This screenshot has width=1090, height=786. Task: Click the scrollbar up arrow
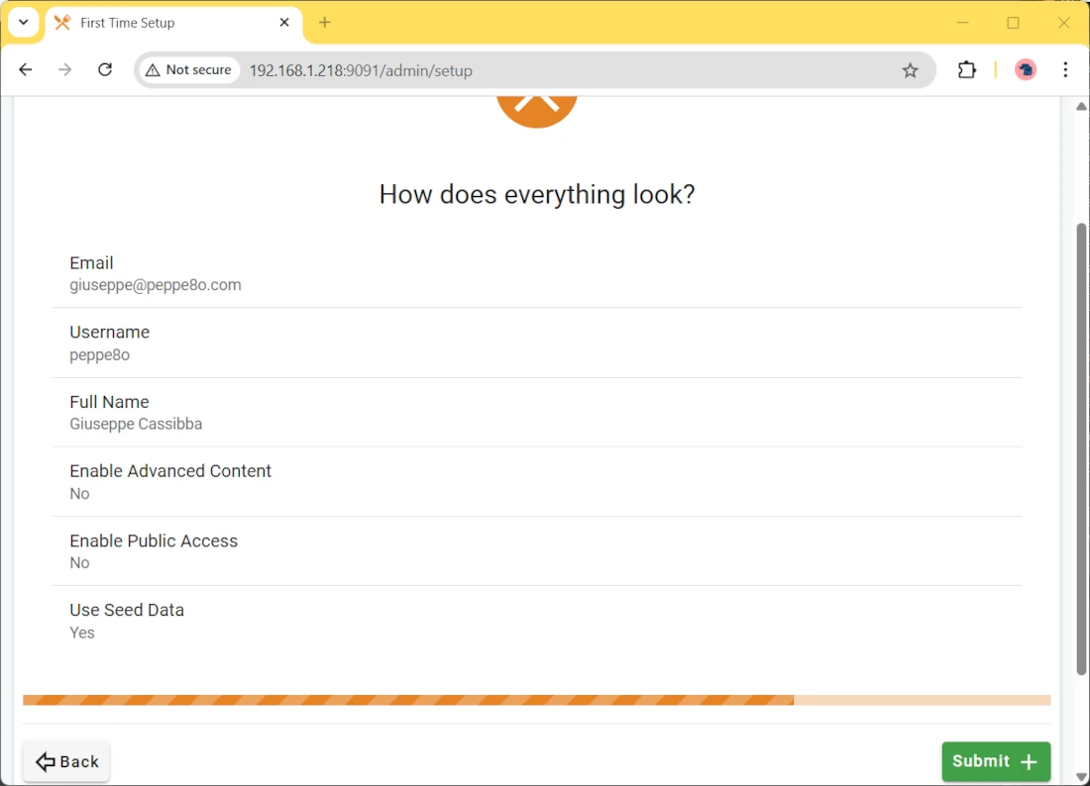coord(1081,106)
